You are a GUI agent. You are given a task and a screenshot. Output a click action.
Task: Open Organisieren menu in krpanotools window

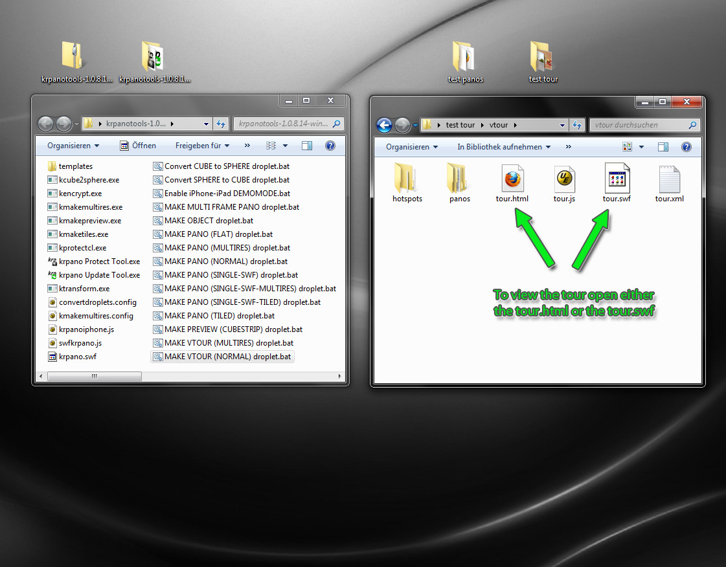click(x=73, y=146)
